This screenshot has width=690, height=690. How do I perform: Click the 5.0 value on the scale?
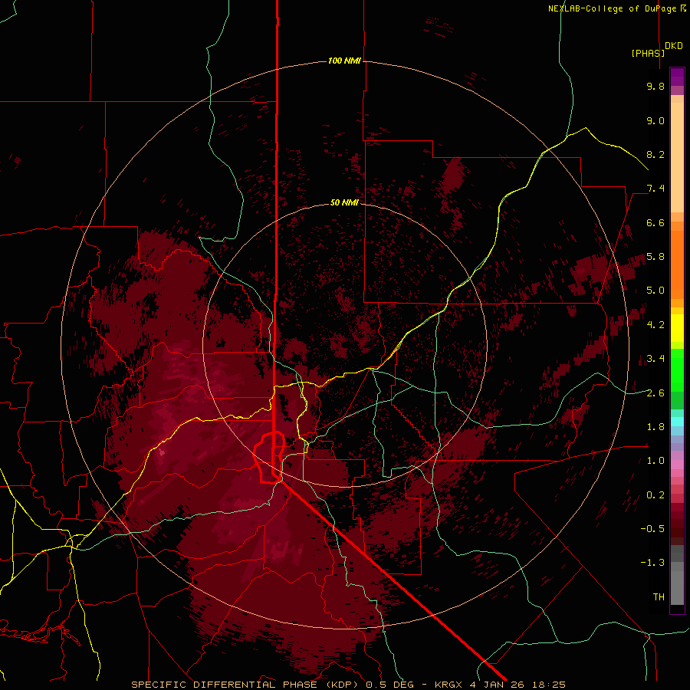point(655,291)
